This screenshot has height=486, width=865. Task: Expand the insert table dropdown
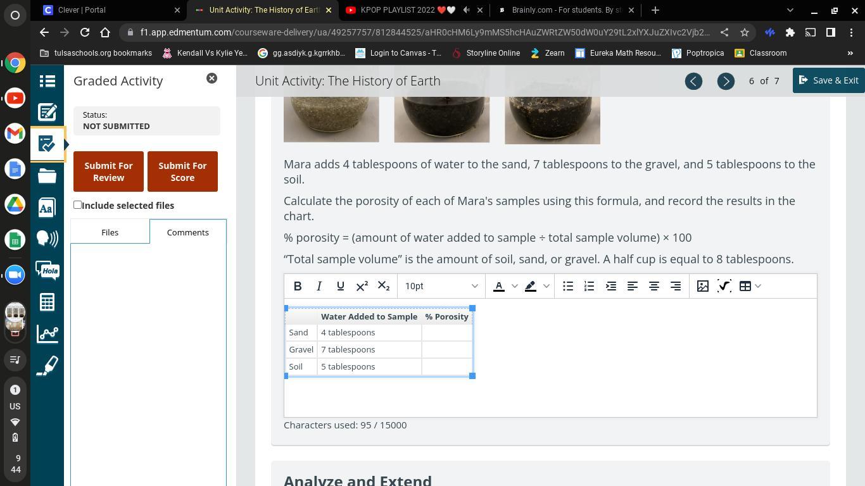[x=758, y=286]
